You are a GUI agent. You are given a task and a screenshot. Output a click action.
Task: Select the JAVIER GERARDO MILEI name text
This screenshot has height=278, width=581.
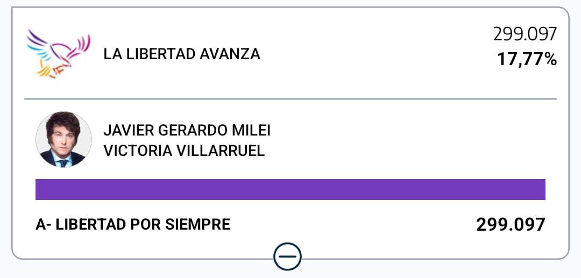186,131
